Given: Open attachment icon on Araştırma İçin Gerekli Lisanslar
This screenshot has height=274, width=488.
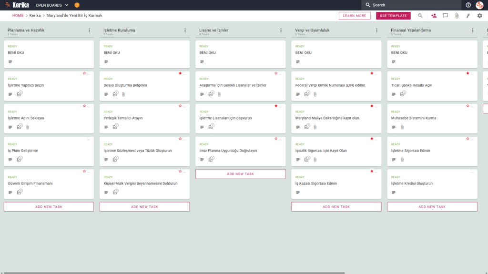Looking at the screenshot, I should pyautogui.click(x=219, y=94).
